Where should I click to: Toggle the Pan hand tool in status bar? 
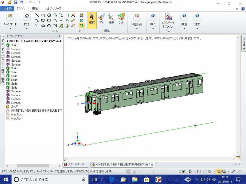click(218, 171)
